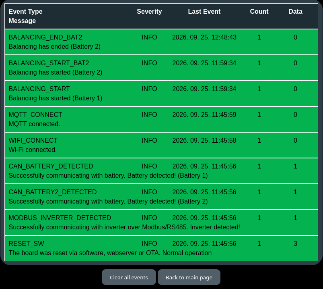Click the Data value of BALANCING_END_BAT2 row
Screen dimensions: 323x289
pos(295,37)
